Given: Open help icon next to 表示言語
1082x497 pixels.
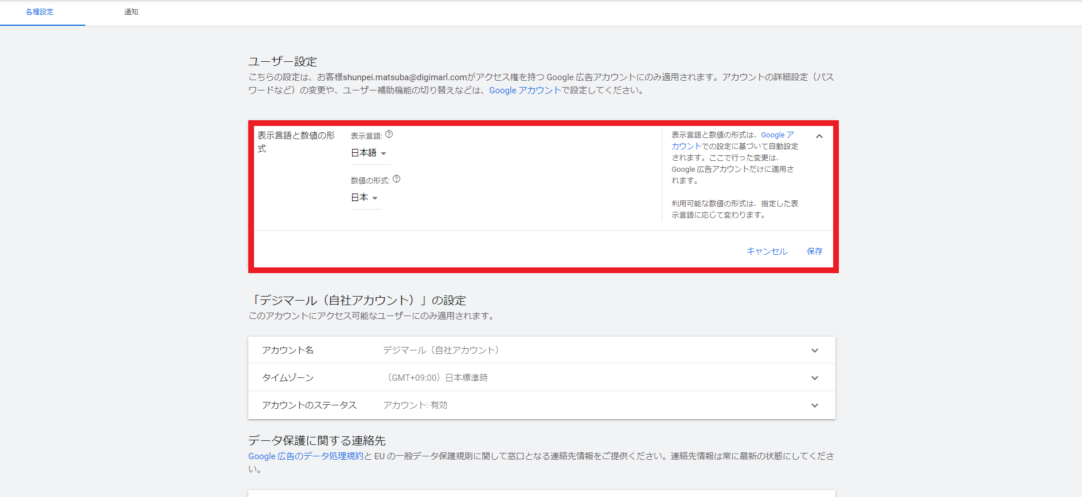Looking at the screenshot, I should tap(389, 135).
